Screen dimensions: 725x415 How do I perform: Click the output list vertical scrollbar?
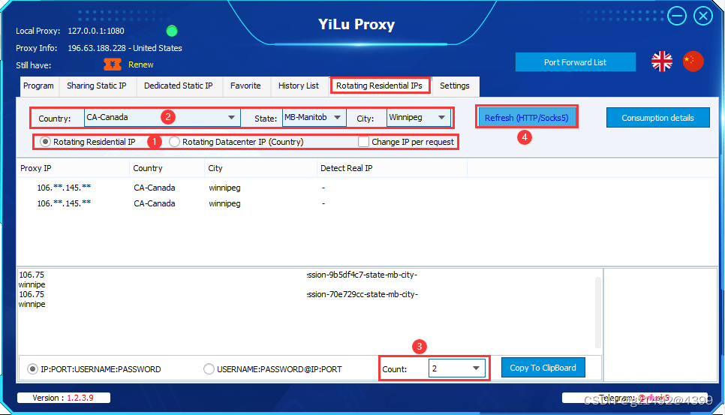point(598,312)
